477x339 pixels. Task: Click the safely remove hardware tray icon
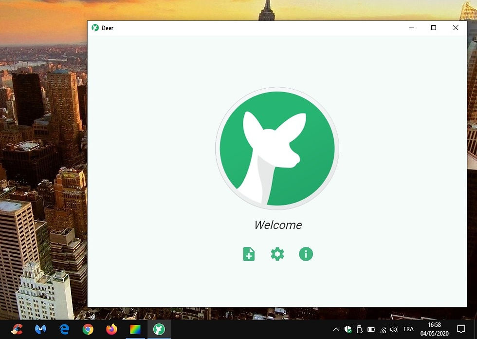[360, 329]
